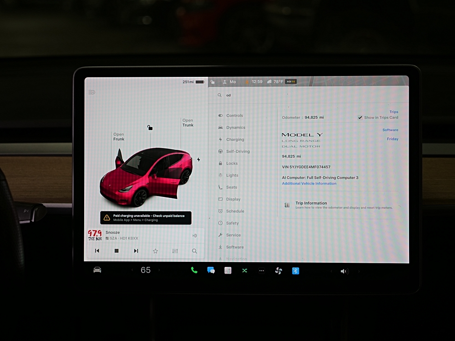This screenshot has height=341, width=455.
Task: Tap the speaker volume icon
Action: (344, 271)
